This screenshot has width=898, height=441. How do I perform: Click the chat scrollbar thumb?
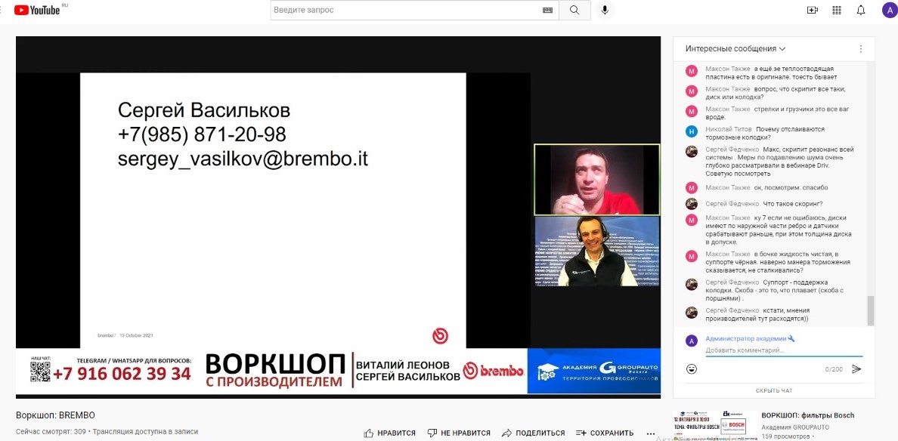coord(871,310)
